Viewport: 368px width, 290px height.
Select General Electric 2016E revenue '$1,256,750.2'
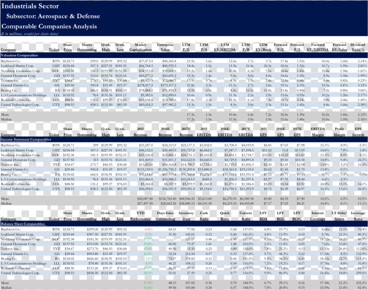point(167,169)
